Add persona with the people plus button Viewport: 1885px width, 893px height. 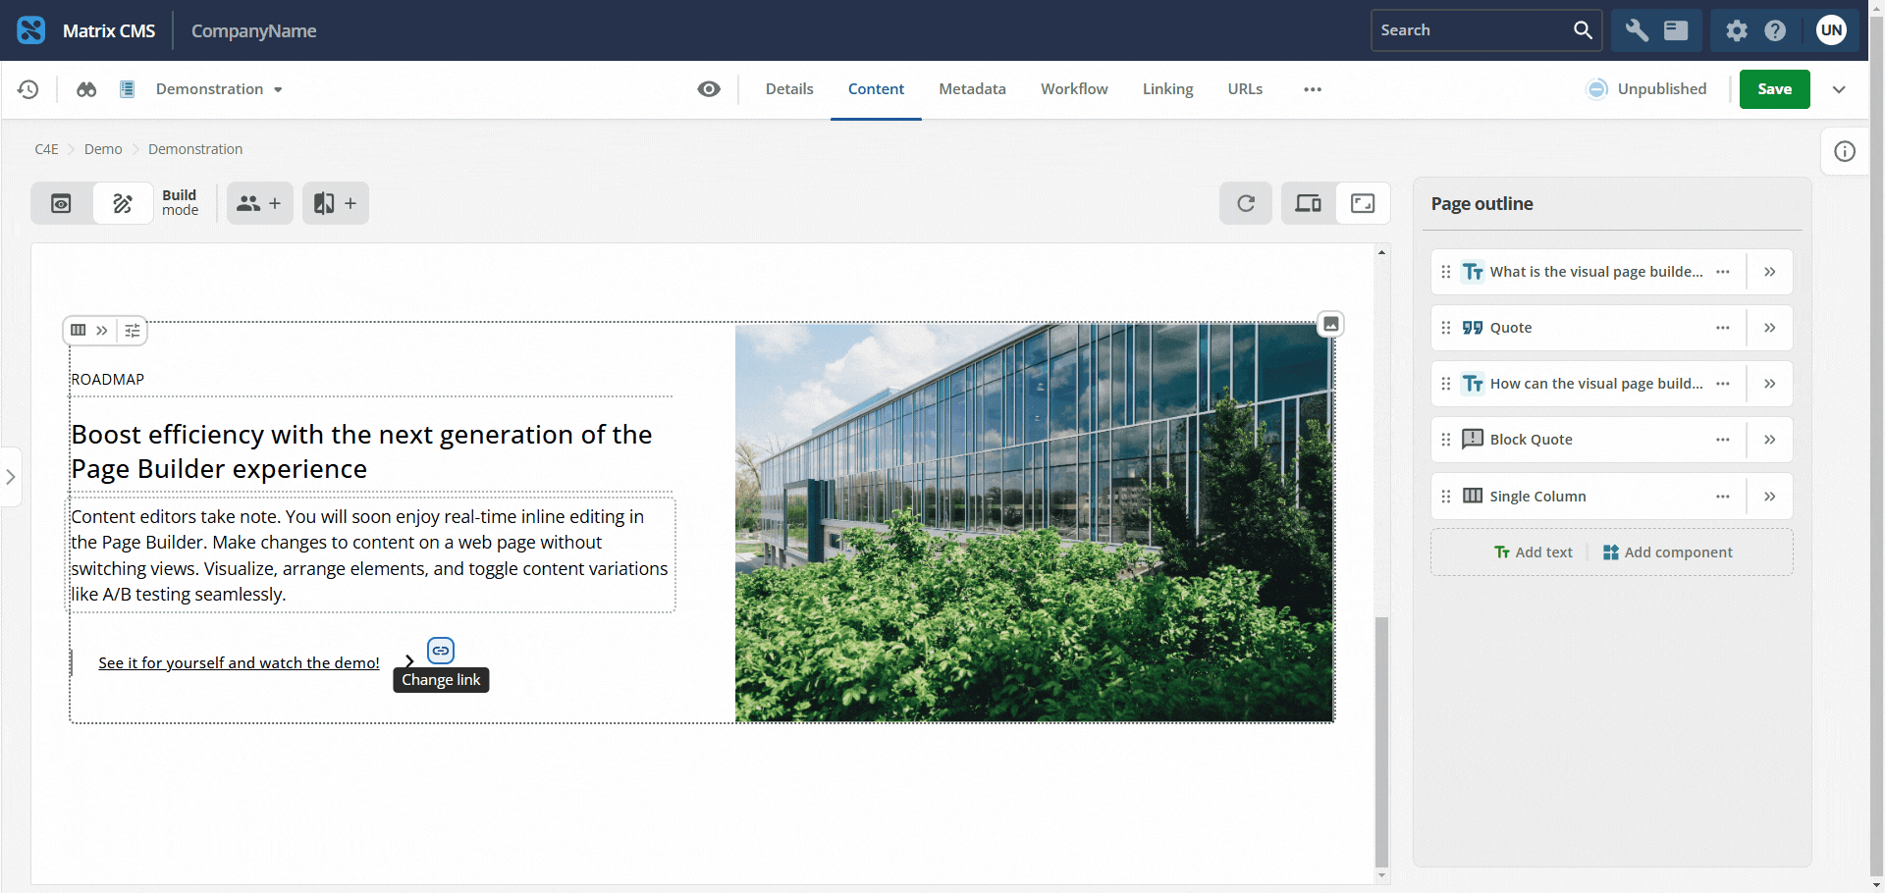pos(260,203)
